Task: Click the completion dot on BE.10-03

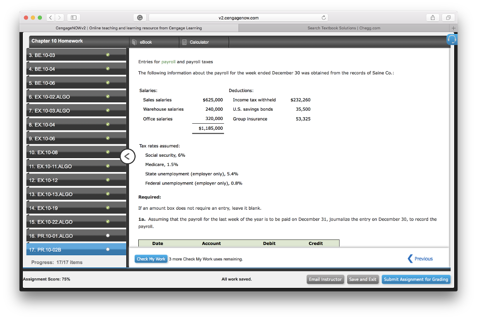Action: pyautogui.click(x=108, y=55)
